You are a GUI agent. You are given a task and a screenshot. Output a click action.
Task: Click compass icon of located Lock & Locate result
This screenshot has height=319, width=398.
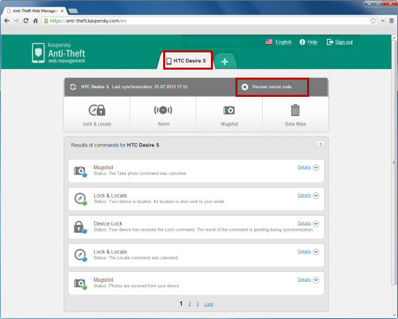80,199
